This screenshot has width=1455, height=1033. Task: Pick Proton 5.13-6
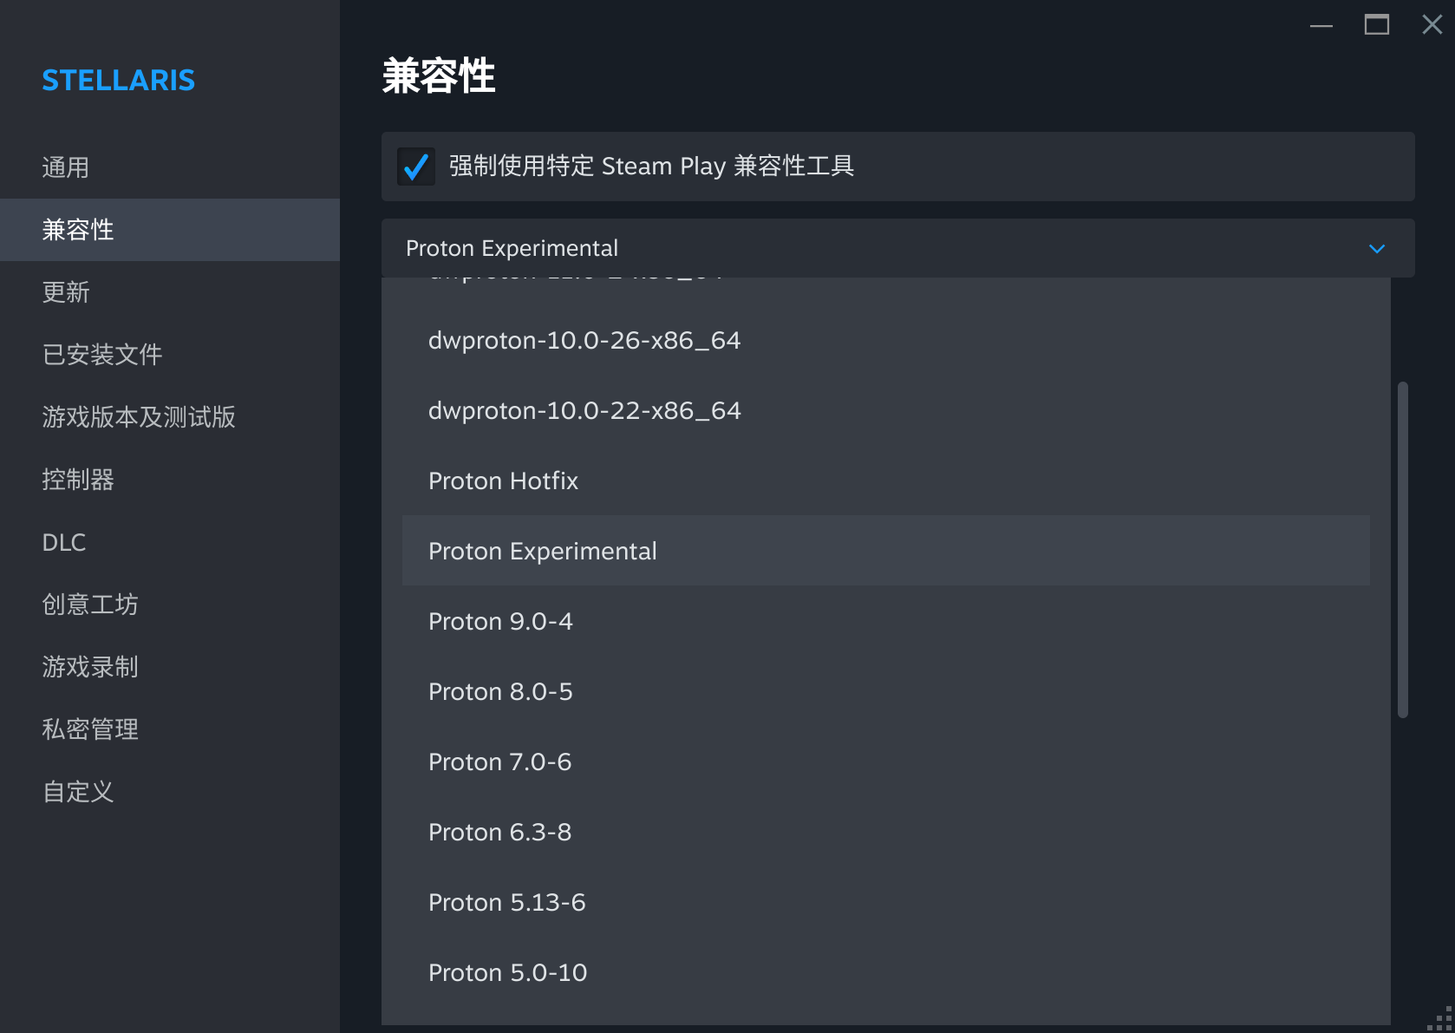point(886,902)
